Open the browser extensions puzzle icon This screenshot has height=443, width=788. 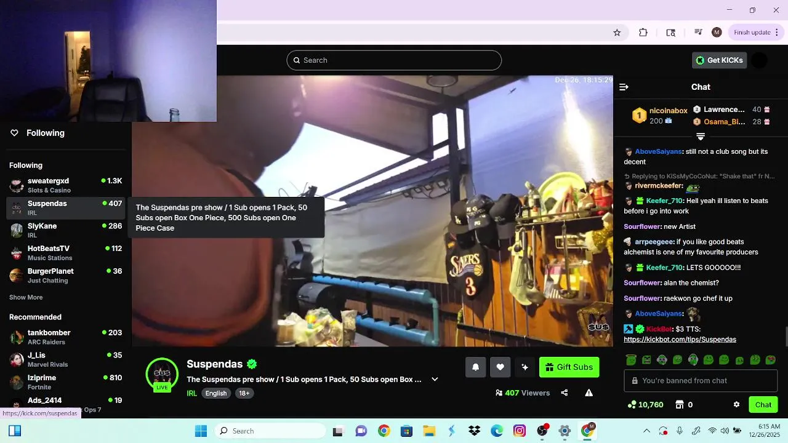pos(643,33)
